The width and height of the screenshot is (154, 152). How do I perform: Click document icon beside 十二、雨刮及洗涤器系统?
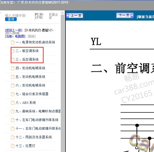point(13,137)
